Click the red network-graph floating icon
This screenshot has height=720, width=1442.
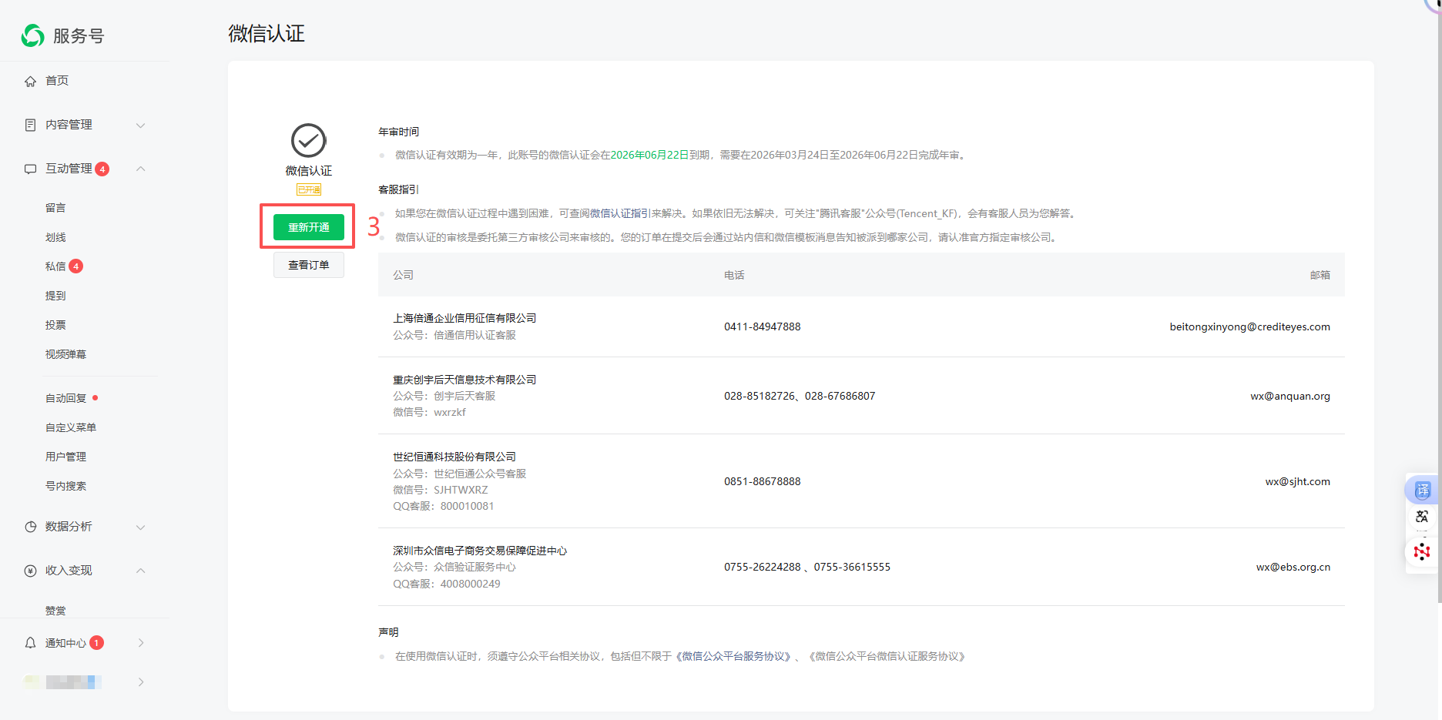[x=1422, y=551]
